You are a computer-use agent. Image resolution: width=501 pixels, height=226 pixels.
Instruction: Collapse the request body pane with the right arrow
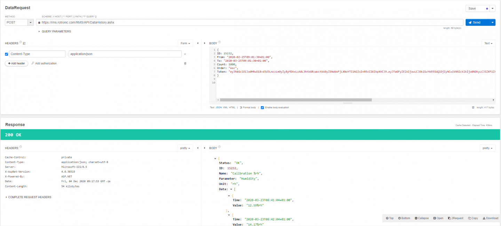click(205, 43)
